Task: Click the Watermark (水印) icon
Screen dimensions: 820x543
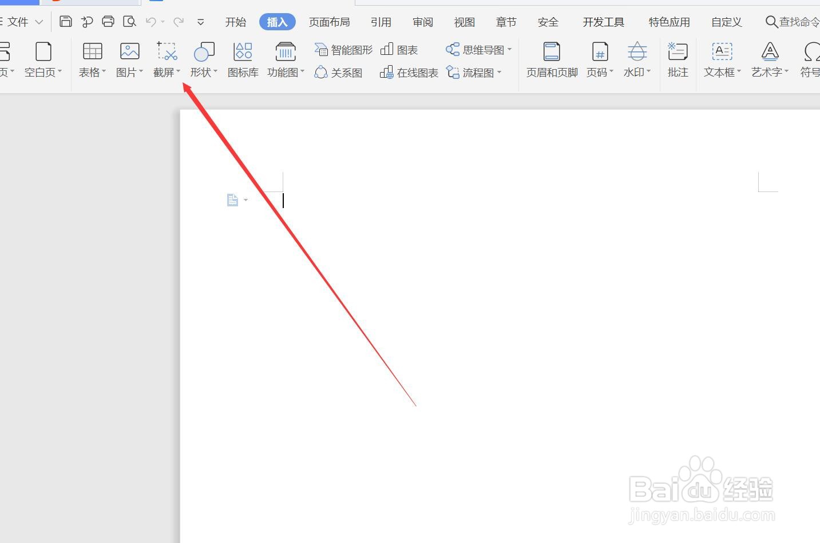Action: tap(637, 51)
